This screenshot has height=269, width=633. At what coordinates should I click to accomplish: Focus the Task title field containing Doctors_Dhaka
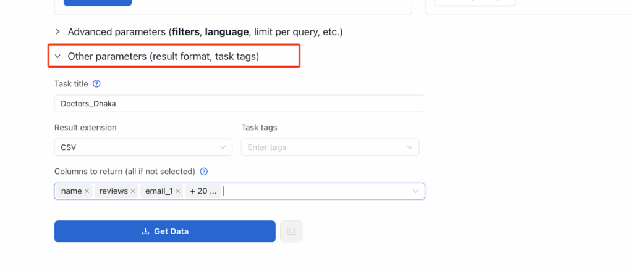pyautogui.click(x=239, y=104)
